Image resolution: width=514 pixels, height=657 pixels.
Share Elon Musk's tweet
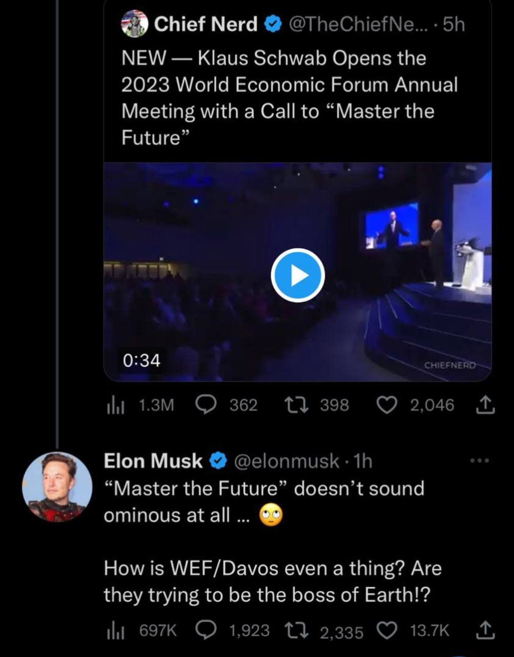[487, 631]
